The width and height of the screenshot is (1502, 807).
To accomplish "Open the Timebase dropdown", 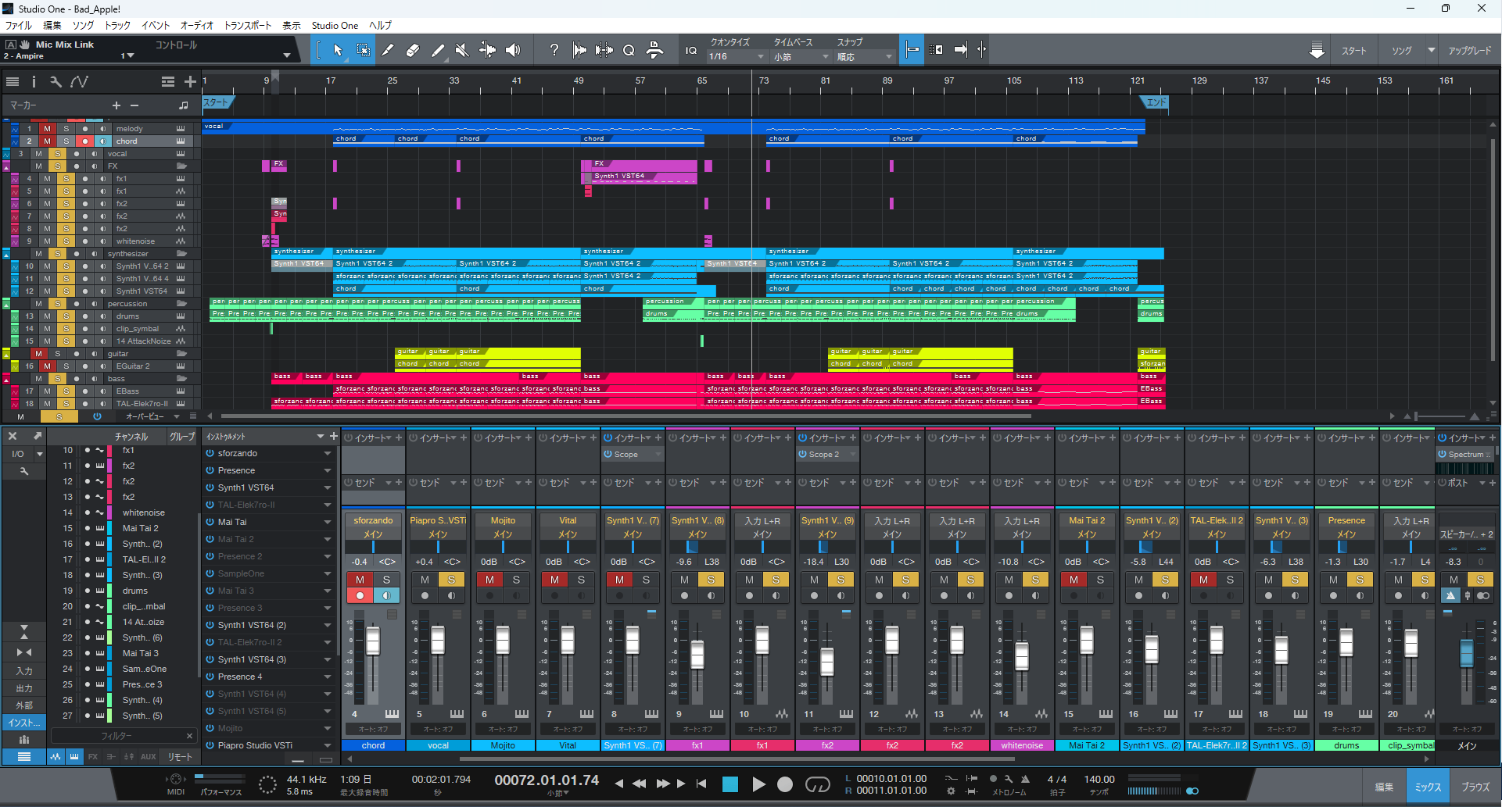I will (x=801, y=56).
